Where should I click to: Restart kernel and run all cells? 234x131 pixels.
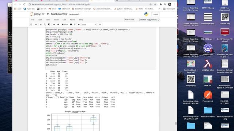79,24
